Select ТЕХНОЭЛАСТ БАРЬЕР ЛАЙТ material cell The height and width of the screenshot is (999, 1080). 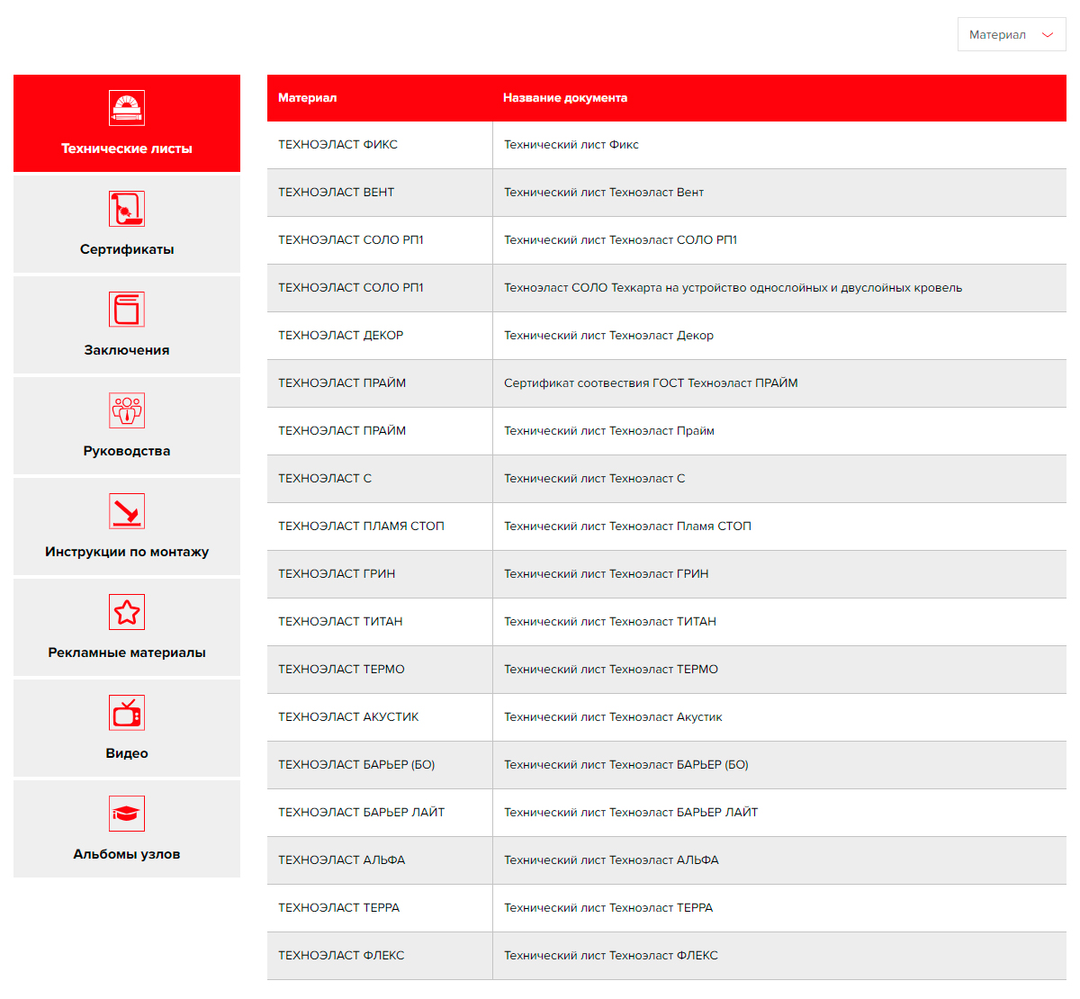coord(380,813)
